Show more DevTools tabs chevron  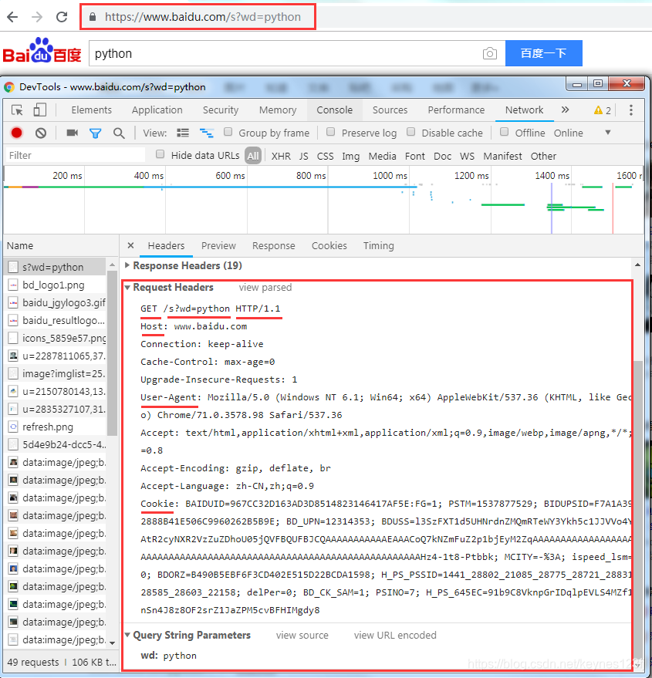click(565, 110)
